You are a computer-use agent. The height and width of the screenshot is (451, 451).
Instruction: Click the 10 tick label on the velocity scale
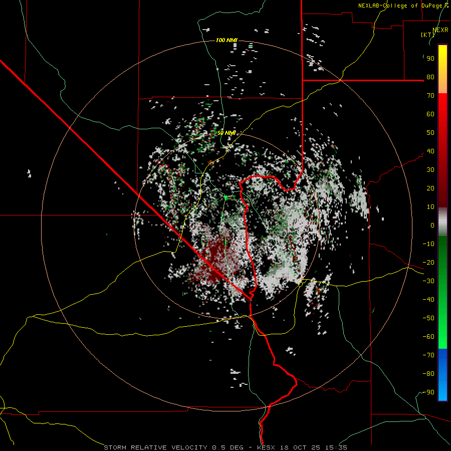[430, 207]
